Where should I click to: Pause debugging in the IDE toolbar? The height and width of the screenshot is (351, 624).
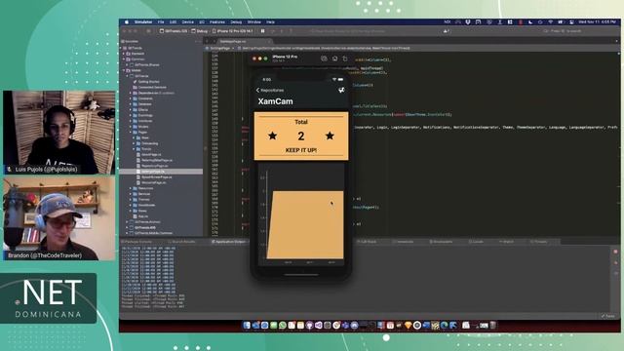click(262, 31)
